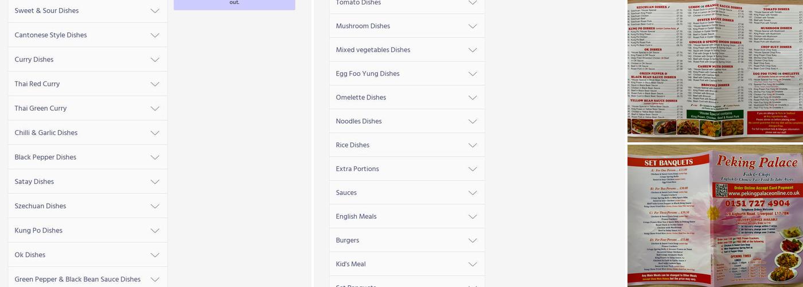
Task: Click the chevron beside Thai Red Curry
Action: pos(155,84)
